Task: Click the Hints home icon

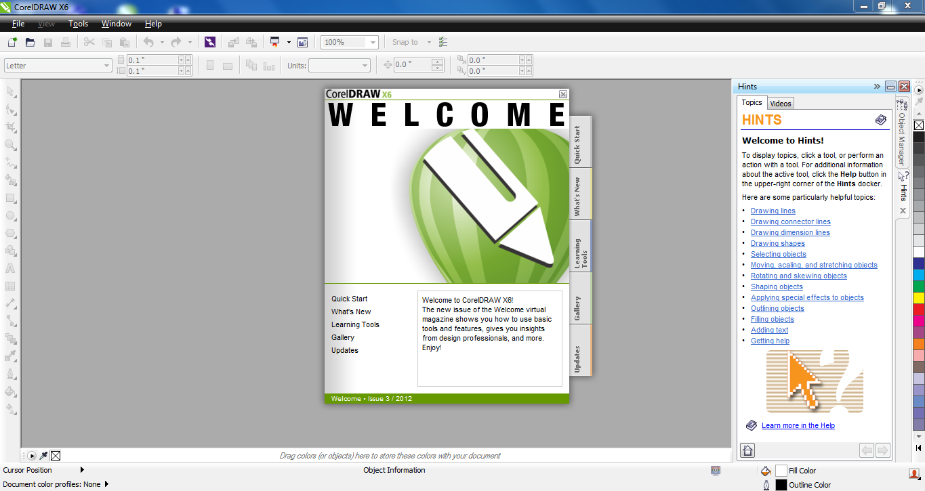Action: 747,450
